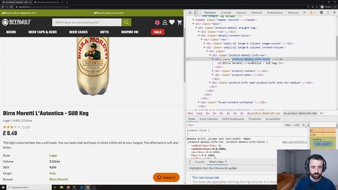This screenshot has height=190, width=338.
Task: Click the beer search input field
Action: pyautogui.click(x=87, y=22)
